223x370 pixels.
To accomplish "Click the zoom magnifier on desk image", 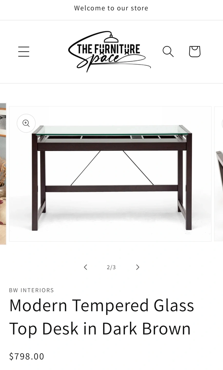I will pos(26,123).
